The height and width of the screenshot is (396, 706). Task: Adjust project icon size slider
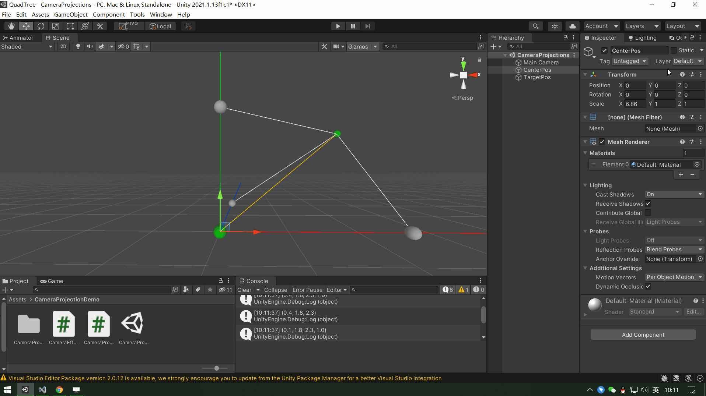(x=216, y=368)
